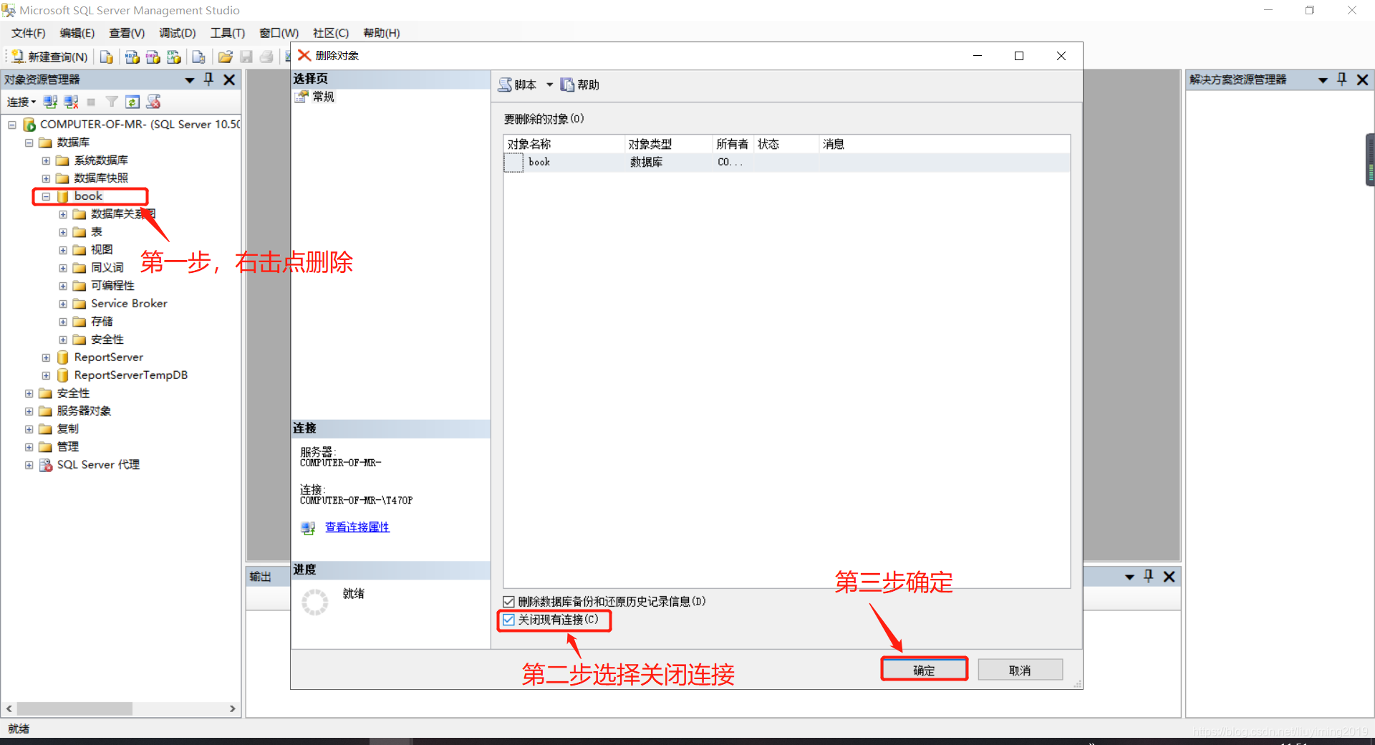Pin the Solution Explorer (解决方案资源管理器) panel

click(1342, 80)
